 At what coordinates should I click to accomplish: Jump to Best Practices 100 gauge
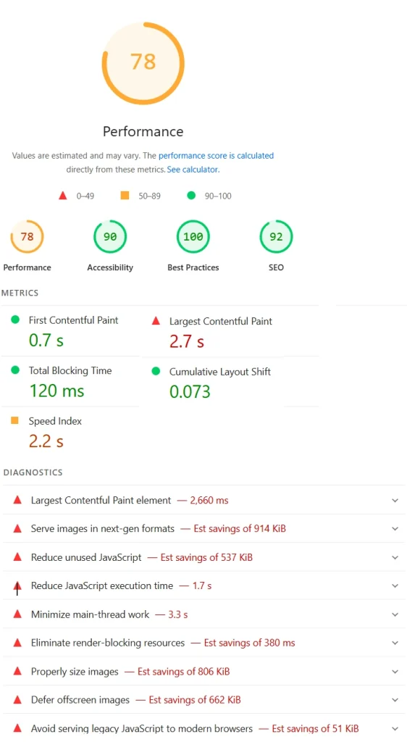(x=193, y=236)
